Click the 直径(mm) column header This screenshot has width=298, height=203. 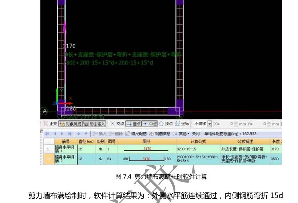coord(86,141)
